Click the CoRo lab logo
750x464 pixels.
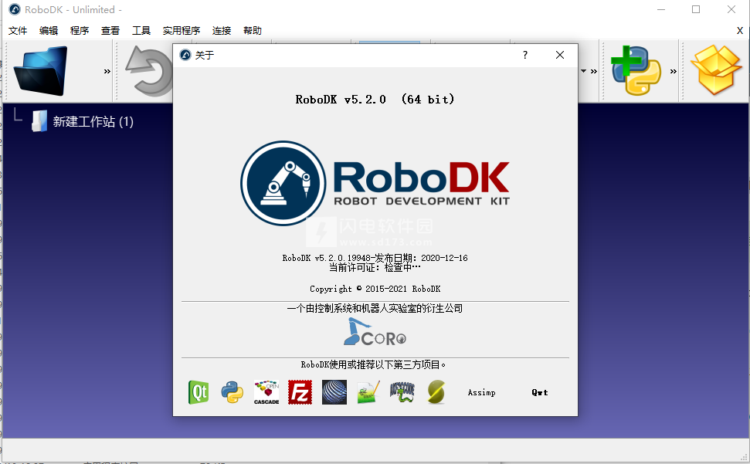tap(375, 332)
